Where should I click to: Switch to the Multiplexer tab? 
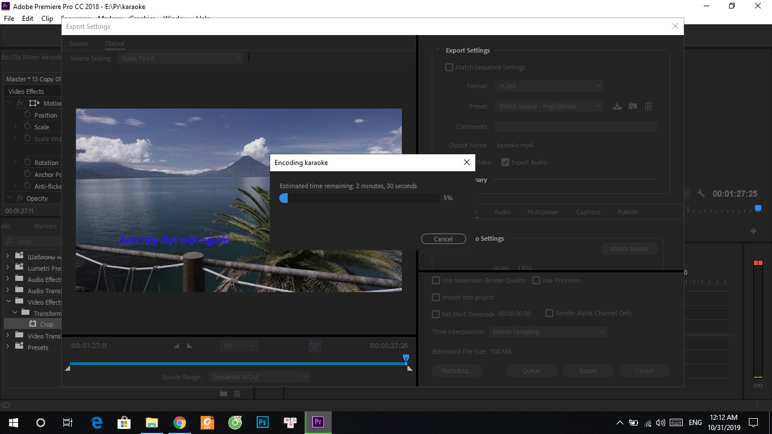pos(543,212)
